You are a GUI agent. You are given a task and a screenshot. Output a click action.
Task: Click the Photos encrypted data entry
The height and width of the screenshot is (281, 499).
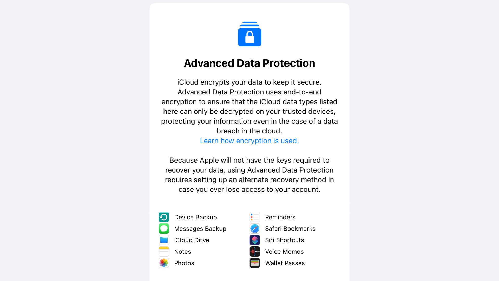(x=176, y=263)
